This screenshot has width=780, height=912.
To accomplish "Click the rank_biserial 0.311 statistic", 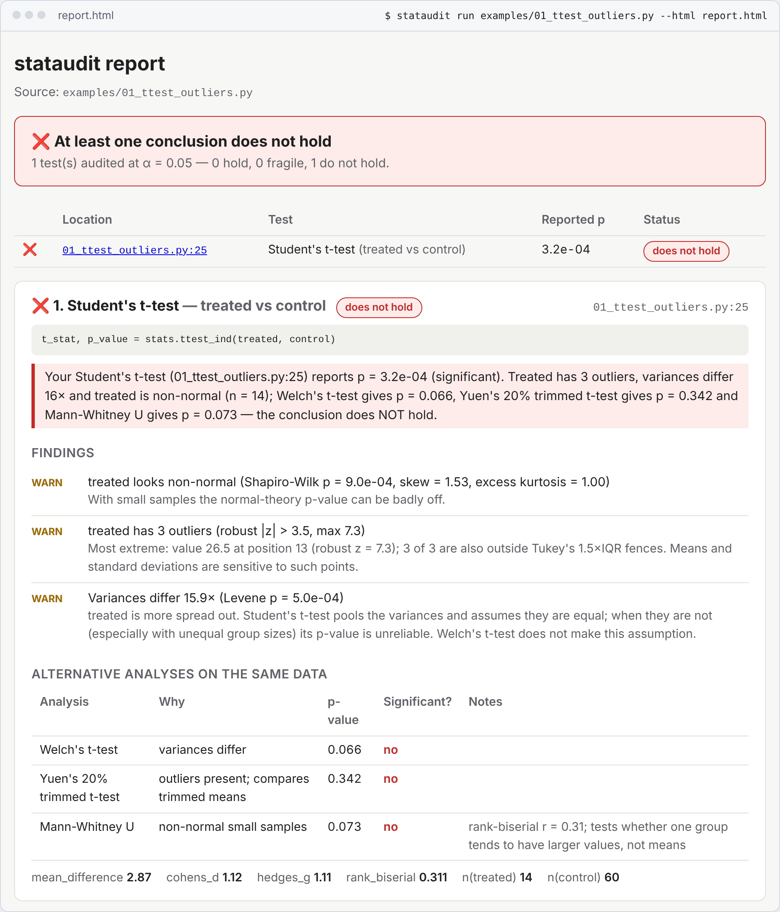I will pyautogui.click(x=397, y=878).
